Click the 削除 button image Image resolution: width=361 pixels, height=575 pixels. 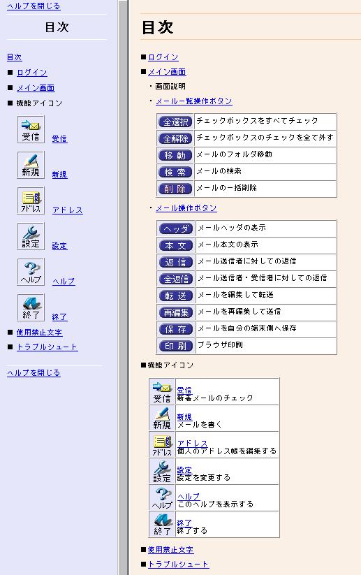click(x=175, y=189)
